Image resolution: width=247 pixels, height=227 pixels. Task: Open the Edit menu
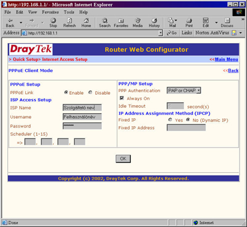(20, 12)
